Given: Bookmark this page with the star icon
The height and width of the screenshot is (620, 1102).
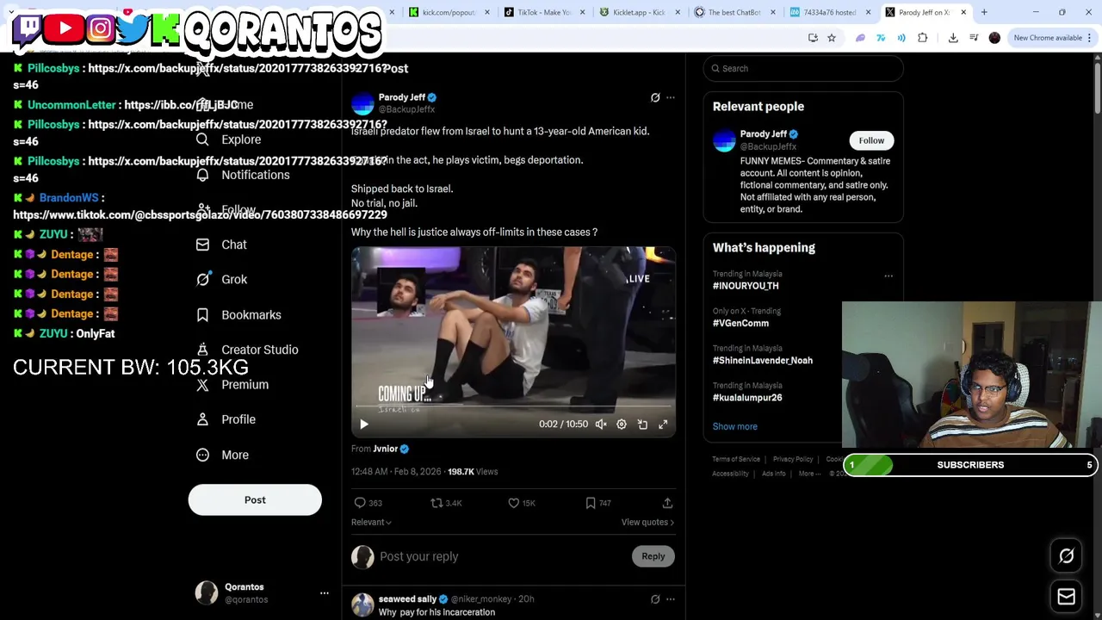Looking at the screenshot, I should pyautogui.click(x=832, y=38).
